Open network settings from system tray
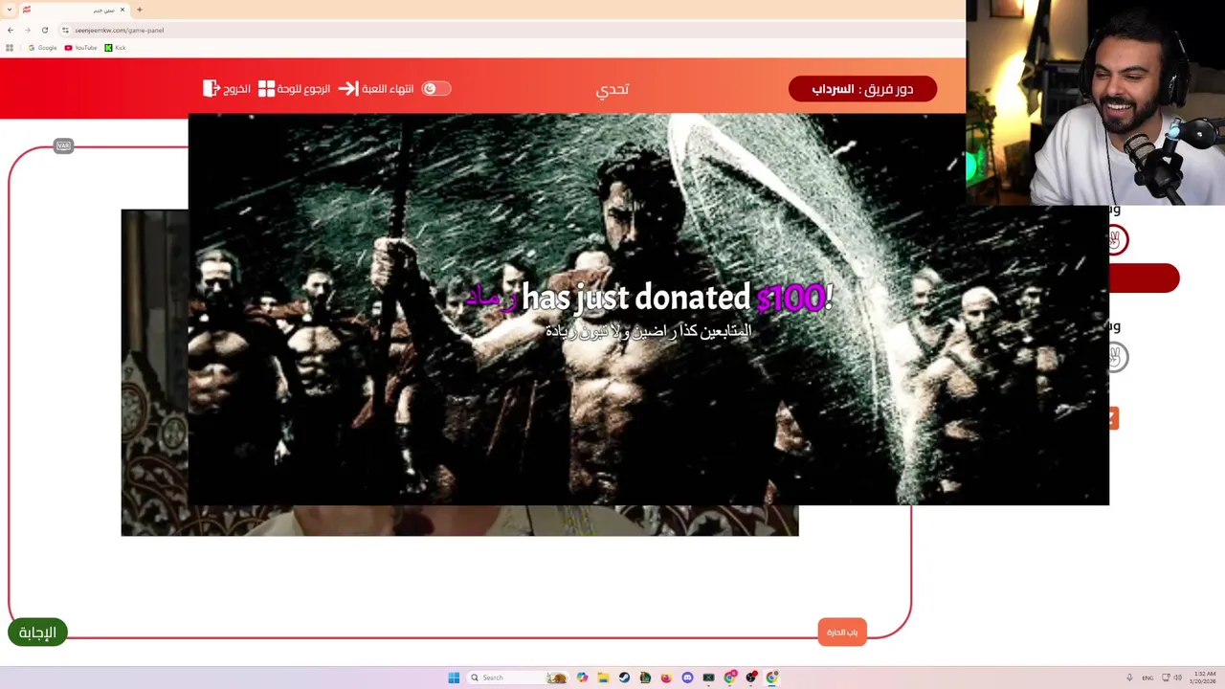Viewport: 1225px width, 689px height. (x=1166, y=678)
